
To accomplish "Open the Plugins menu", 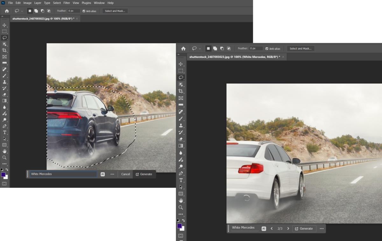I will pyautogui.click(x=86, y=3).
